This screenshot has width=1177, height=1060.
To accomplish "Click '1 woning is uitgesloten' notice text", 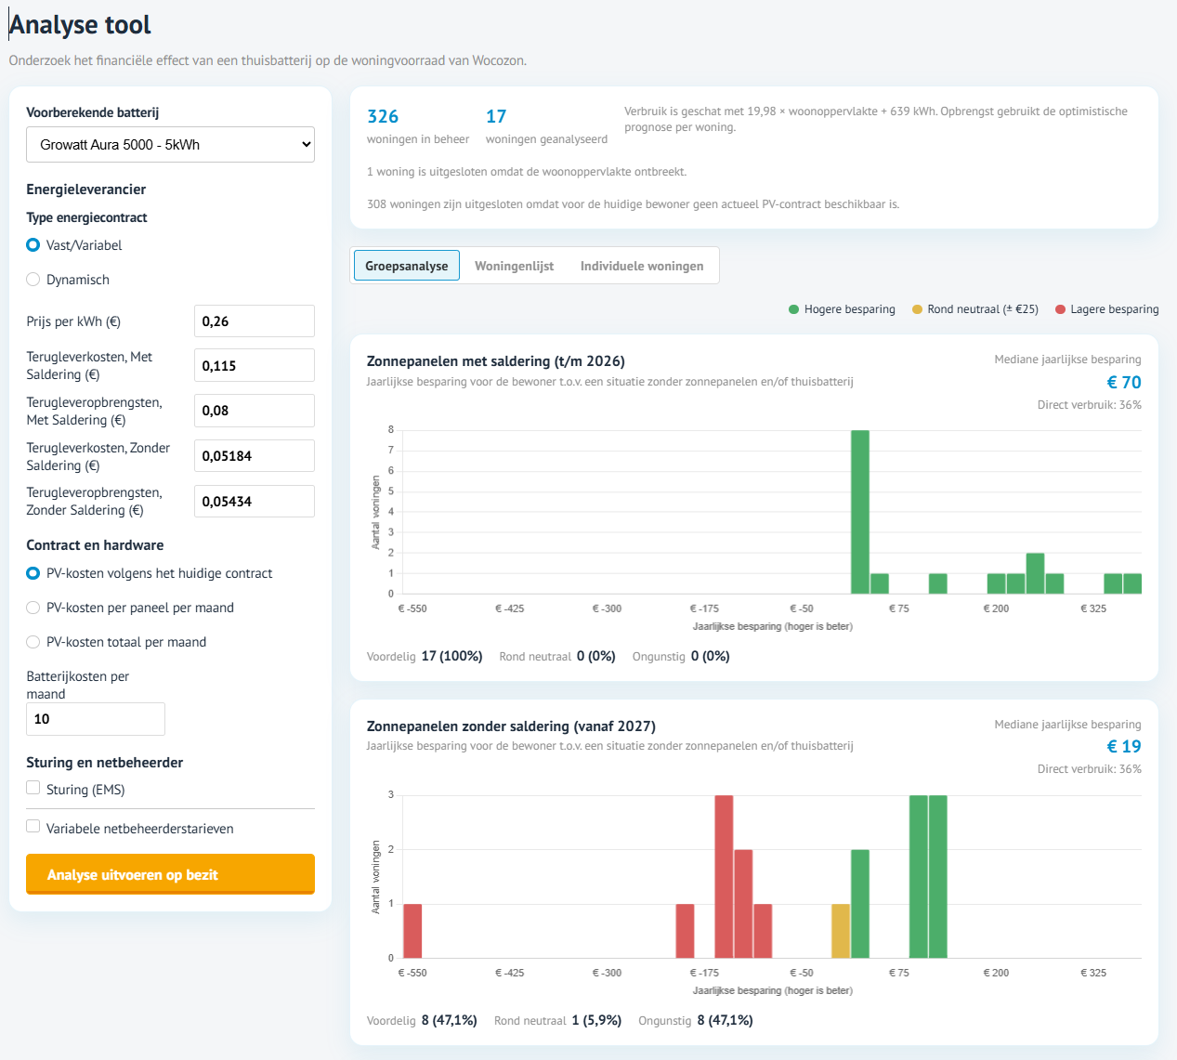I will (527, 172).
